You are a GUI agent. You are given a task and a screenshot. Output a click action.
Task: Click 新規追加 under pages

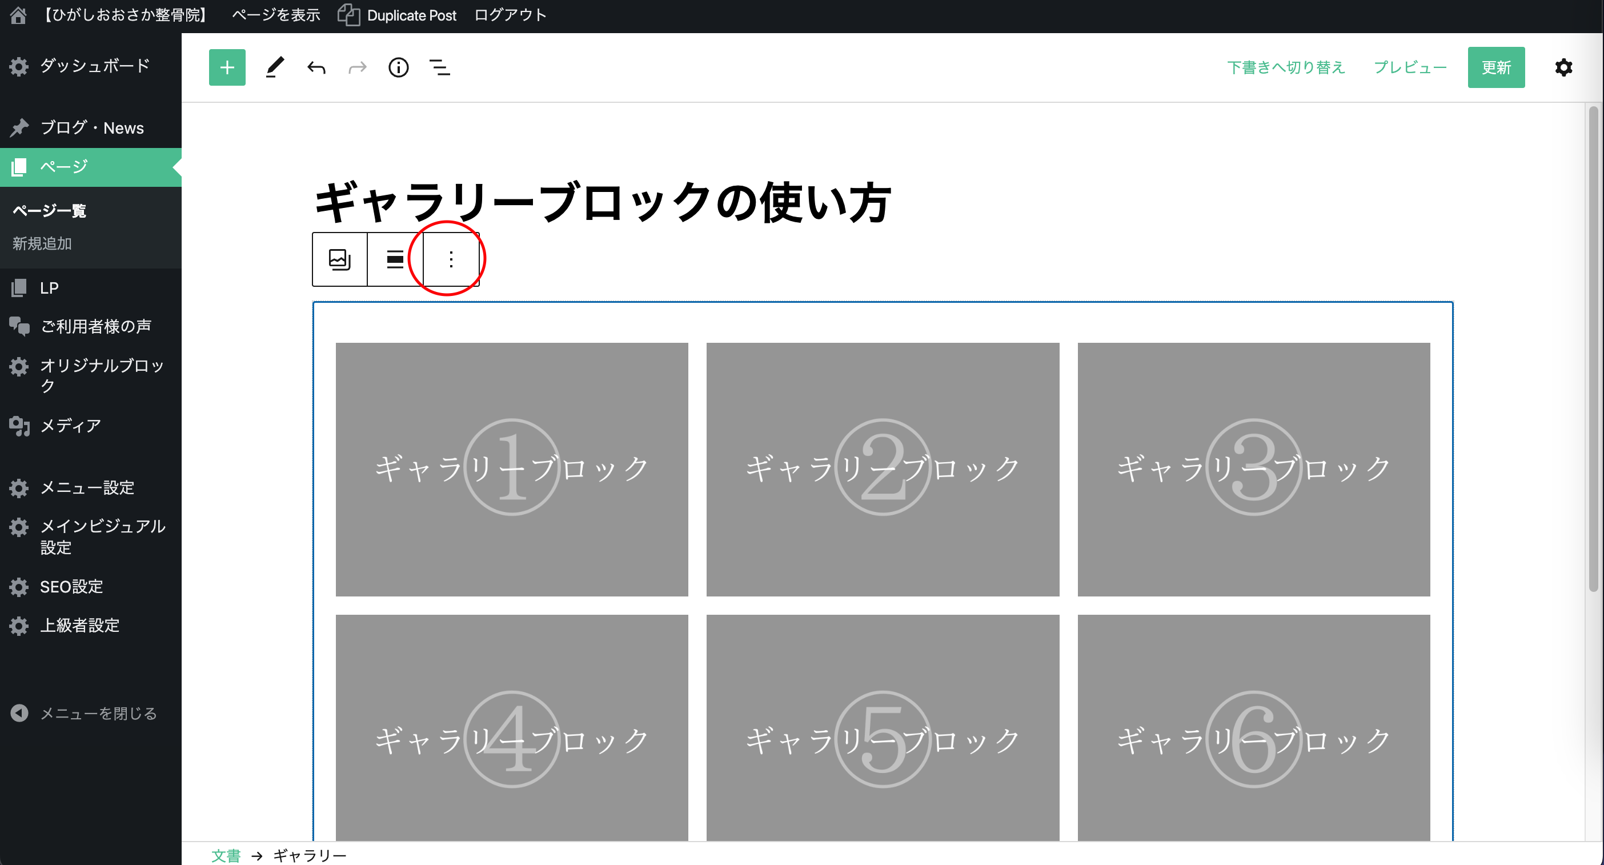pyautogui.click(x=42, y=243)
